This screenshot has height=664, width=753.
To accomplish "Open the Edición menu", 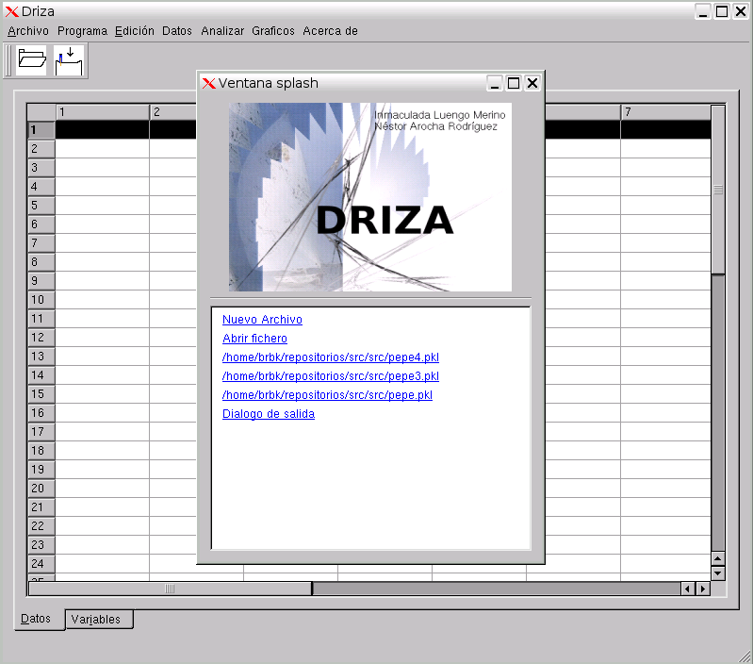I will coord(135,31).
